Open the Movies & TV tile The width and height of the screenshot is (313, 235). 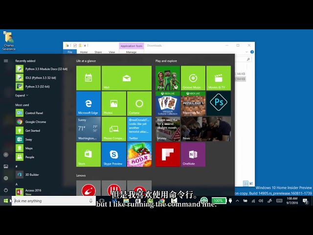point(219,78)
